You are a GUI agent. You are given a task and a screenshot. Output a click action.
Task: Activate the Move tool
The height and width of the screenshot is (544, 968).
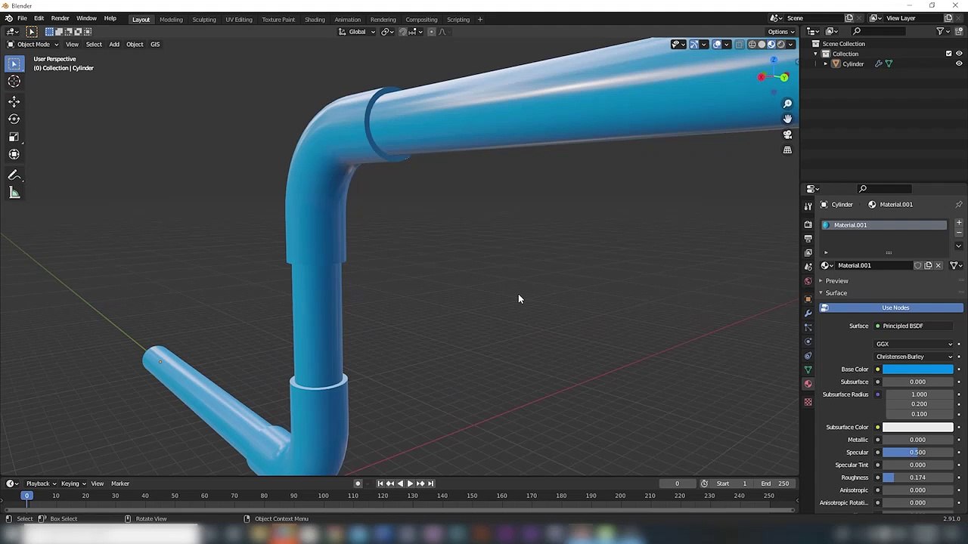click(x=14, y=101)
